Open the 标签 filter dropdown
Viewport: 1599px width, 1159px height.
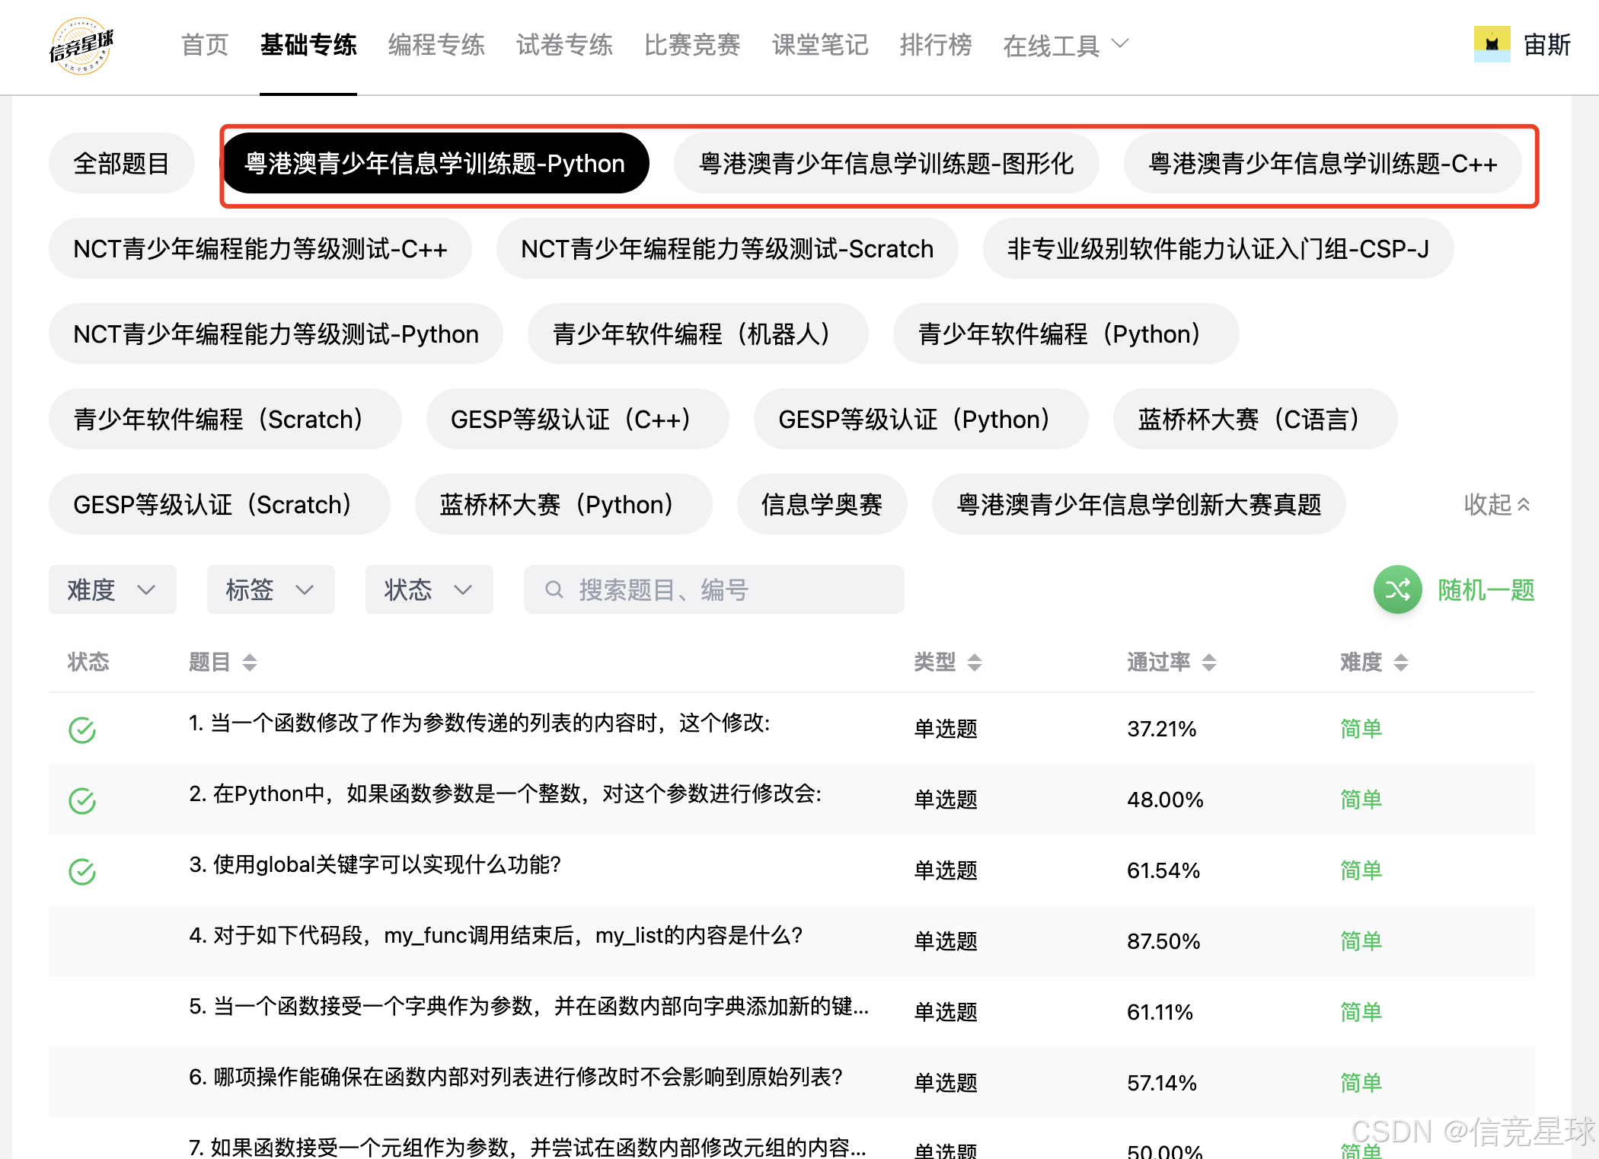point(270,589)
